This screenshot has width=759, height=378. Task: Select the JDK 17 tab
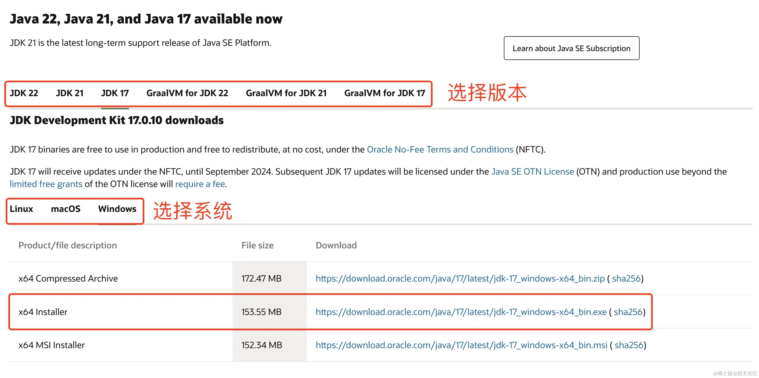[x=115, y=93]
